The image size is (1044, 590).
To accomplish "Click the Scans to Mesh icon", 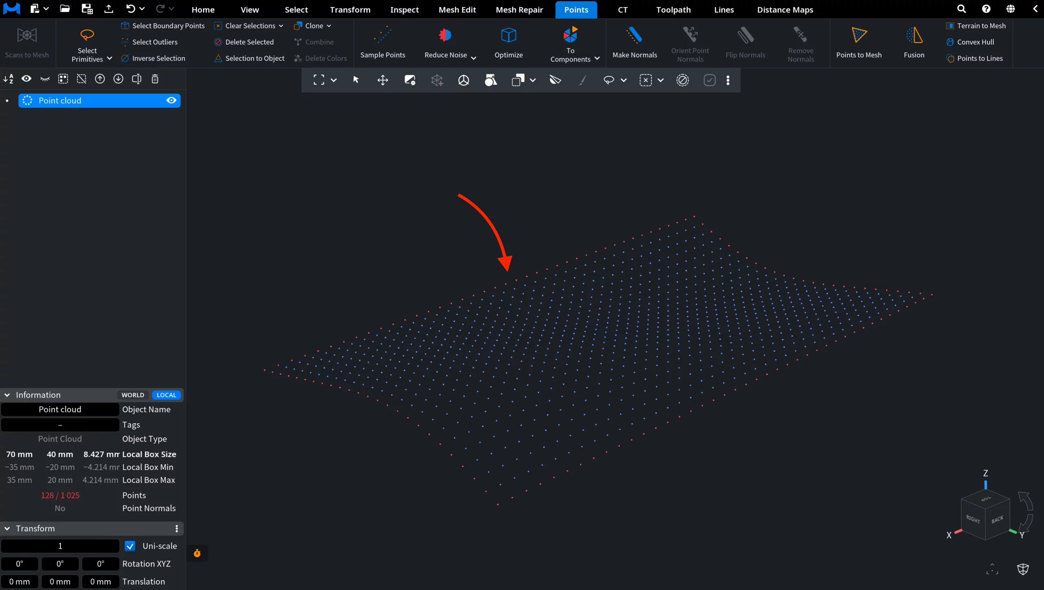I will pyautogui.click(x=27, y=35).
